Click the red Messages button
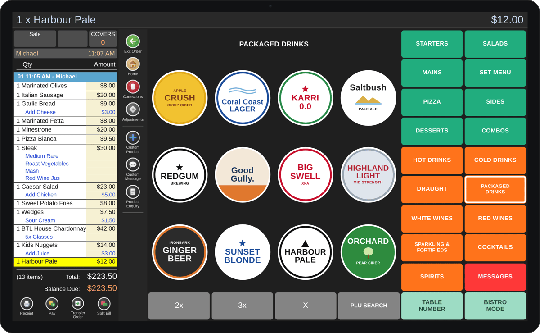Screen dimensions: 540x333 [495, 277]
